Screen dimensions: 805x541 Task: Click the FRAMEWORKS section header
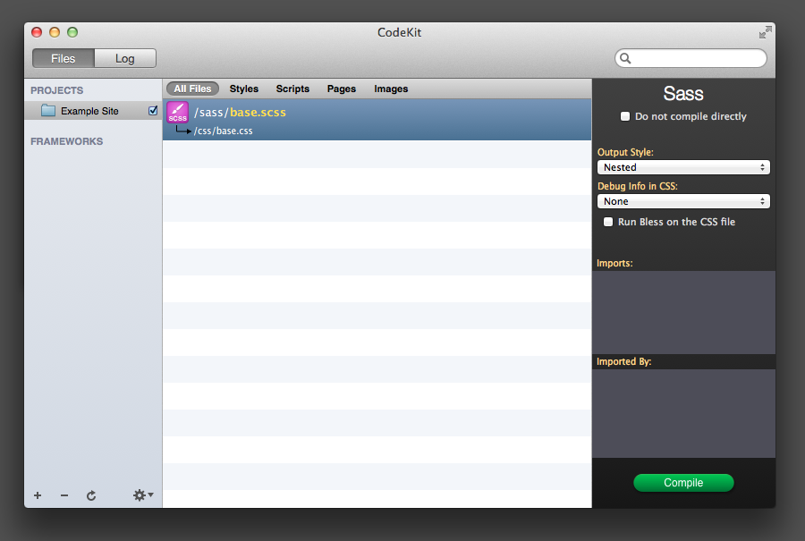click(x=67, y=141)
